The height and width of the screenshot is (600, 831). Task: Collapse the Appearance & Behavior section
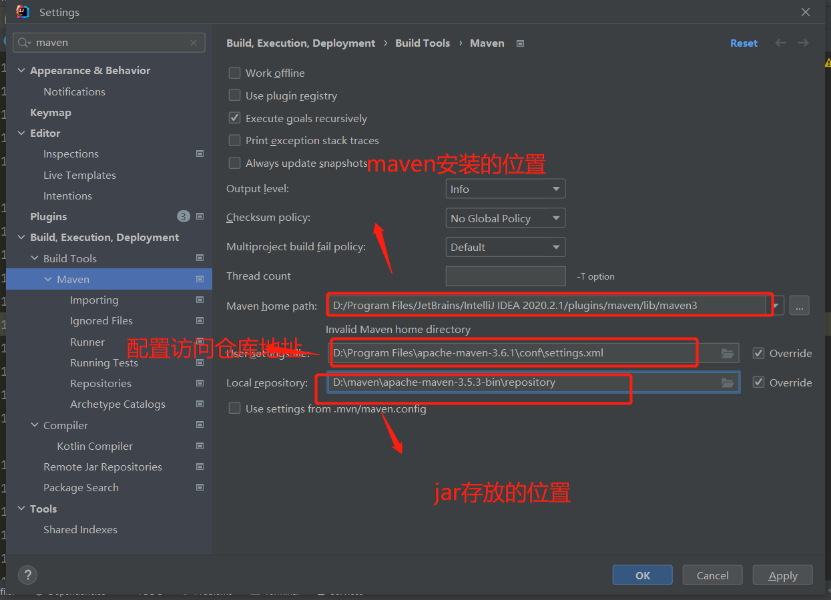pyautogui.click(x=21, y=70)
